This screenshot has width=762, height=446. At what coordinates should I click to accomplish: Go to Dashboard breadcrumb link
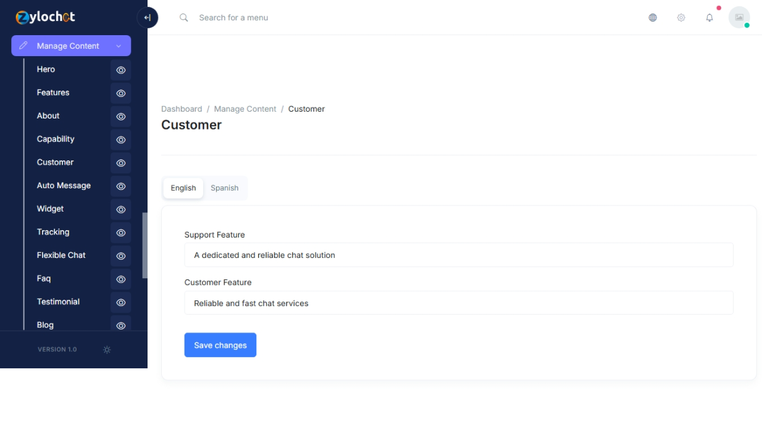pos(182,109)
